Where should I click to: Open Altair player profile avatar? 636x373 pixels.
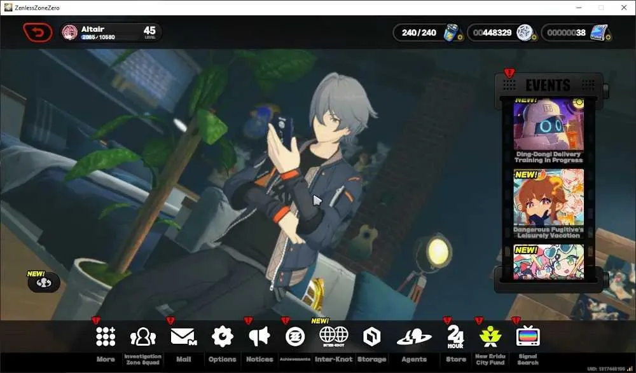[70, 32]
